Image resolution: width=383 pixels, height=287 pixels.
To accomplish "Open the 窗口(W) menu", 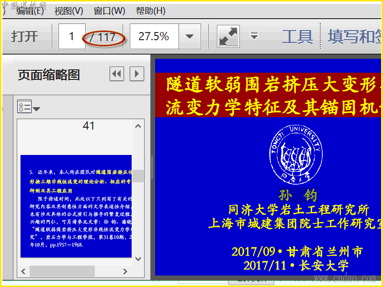I will point(109,11).
